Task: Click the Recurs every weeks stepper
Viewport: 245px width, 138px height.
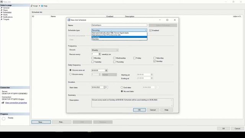Action: tap(100, 54)
